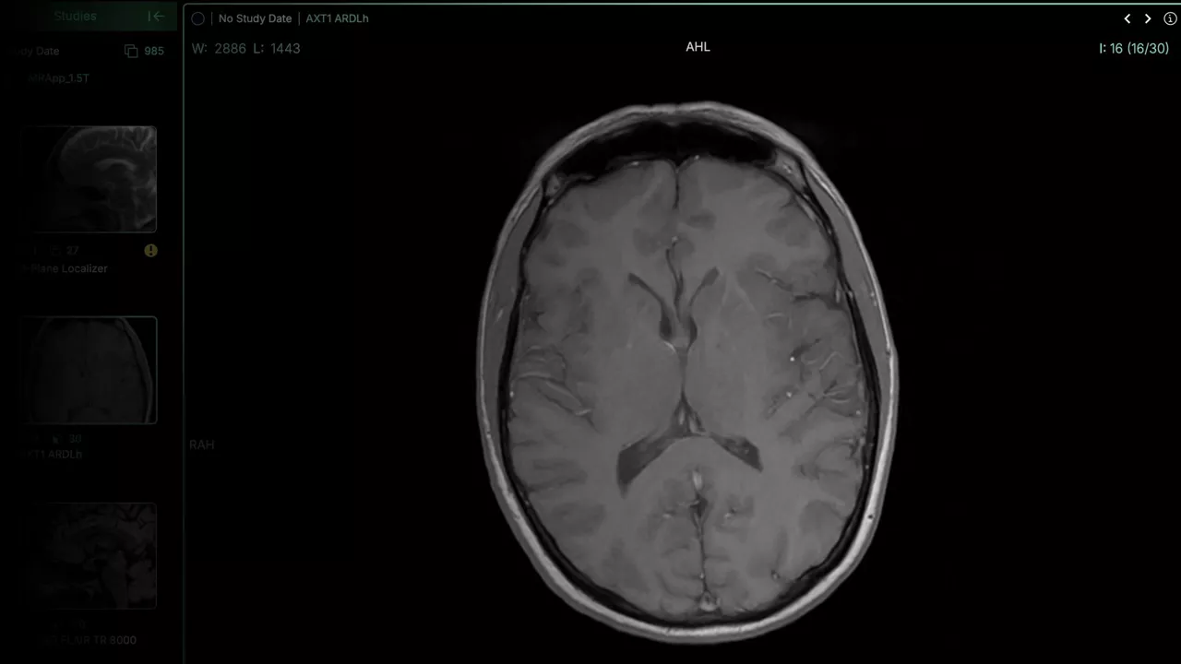
Task: Click the AHL orientation marker
Action: click(x=698, y=47)
